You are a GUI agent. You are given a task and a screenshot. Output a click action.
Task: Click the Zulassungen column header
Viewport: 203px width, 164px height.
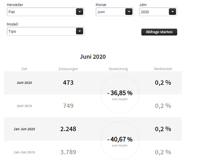[68, 69]
